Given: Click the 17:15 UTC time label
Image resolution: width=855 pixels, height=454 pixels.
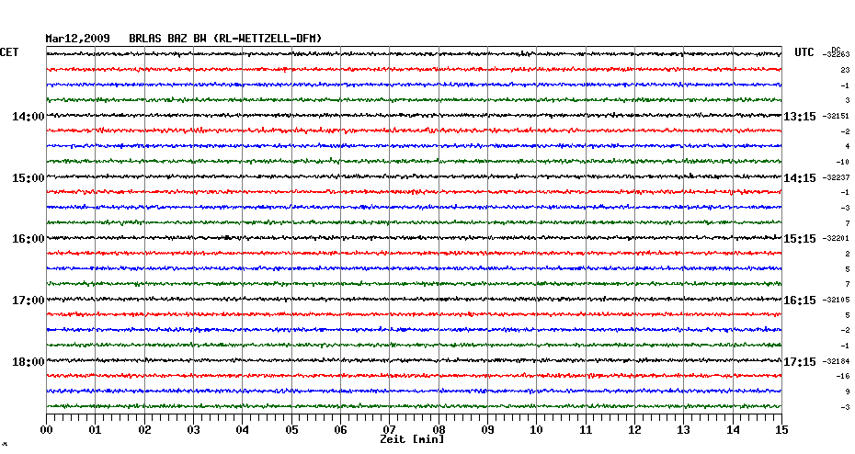Looking at the screenshot, I should 799,361.
